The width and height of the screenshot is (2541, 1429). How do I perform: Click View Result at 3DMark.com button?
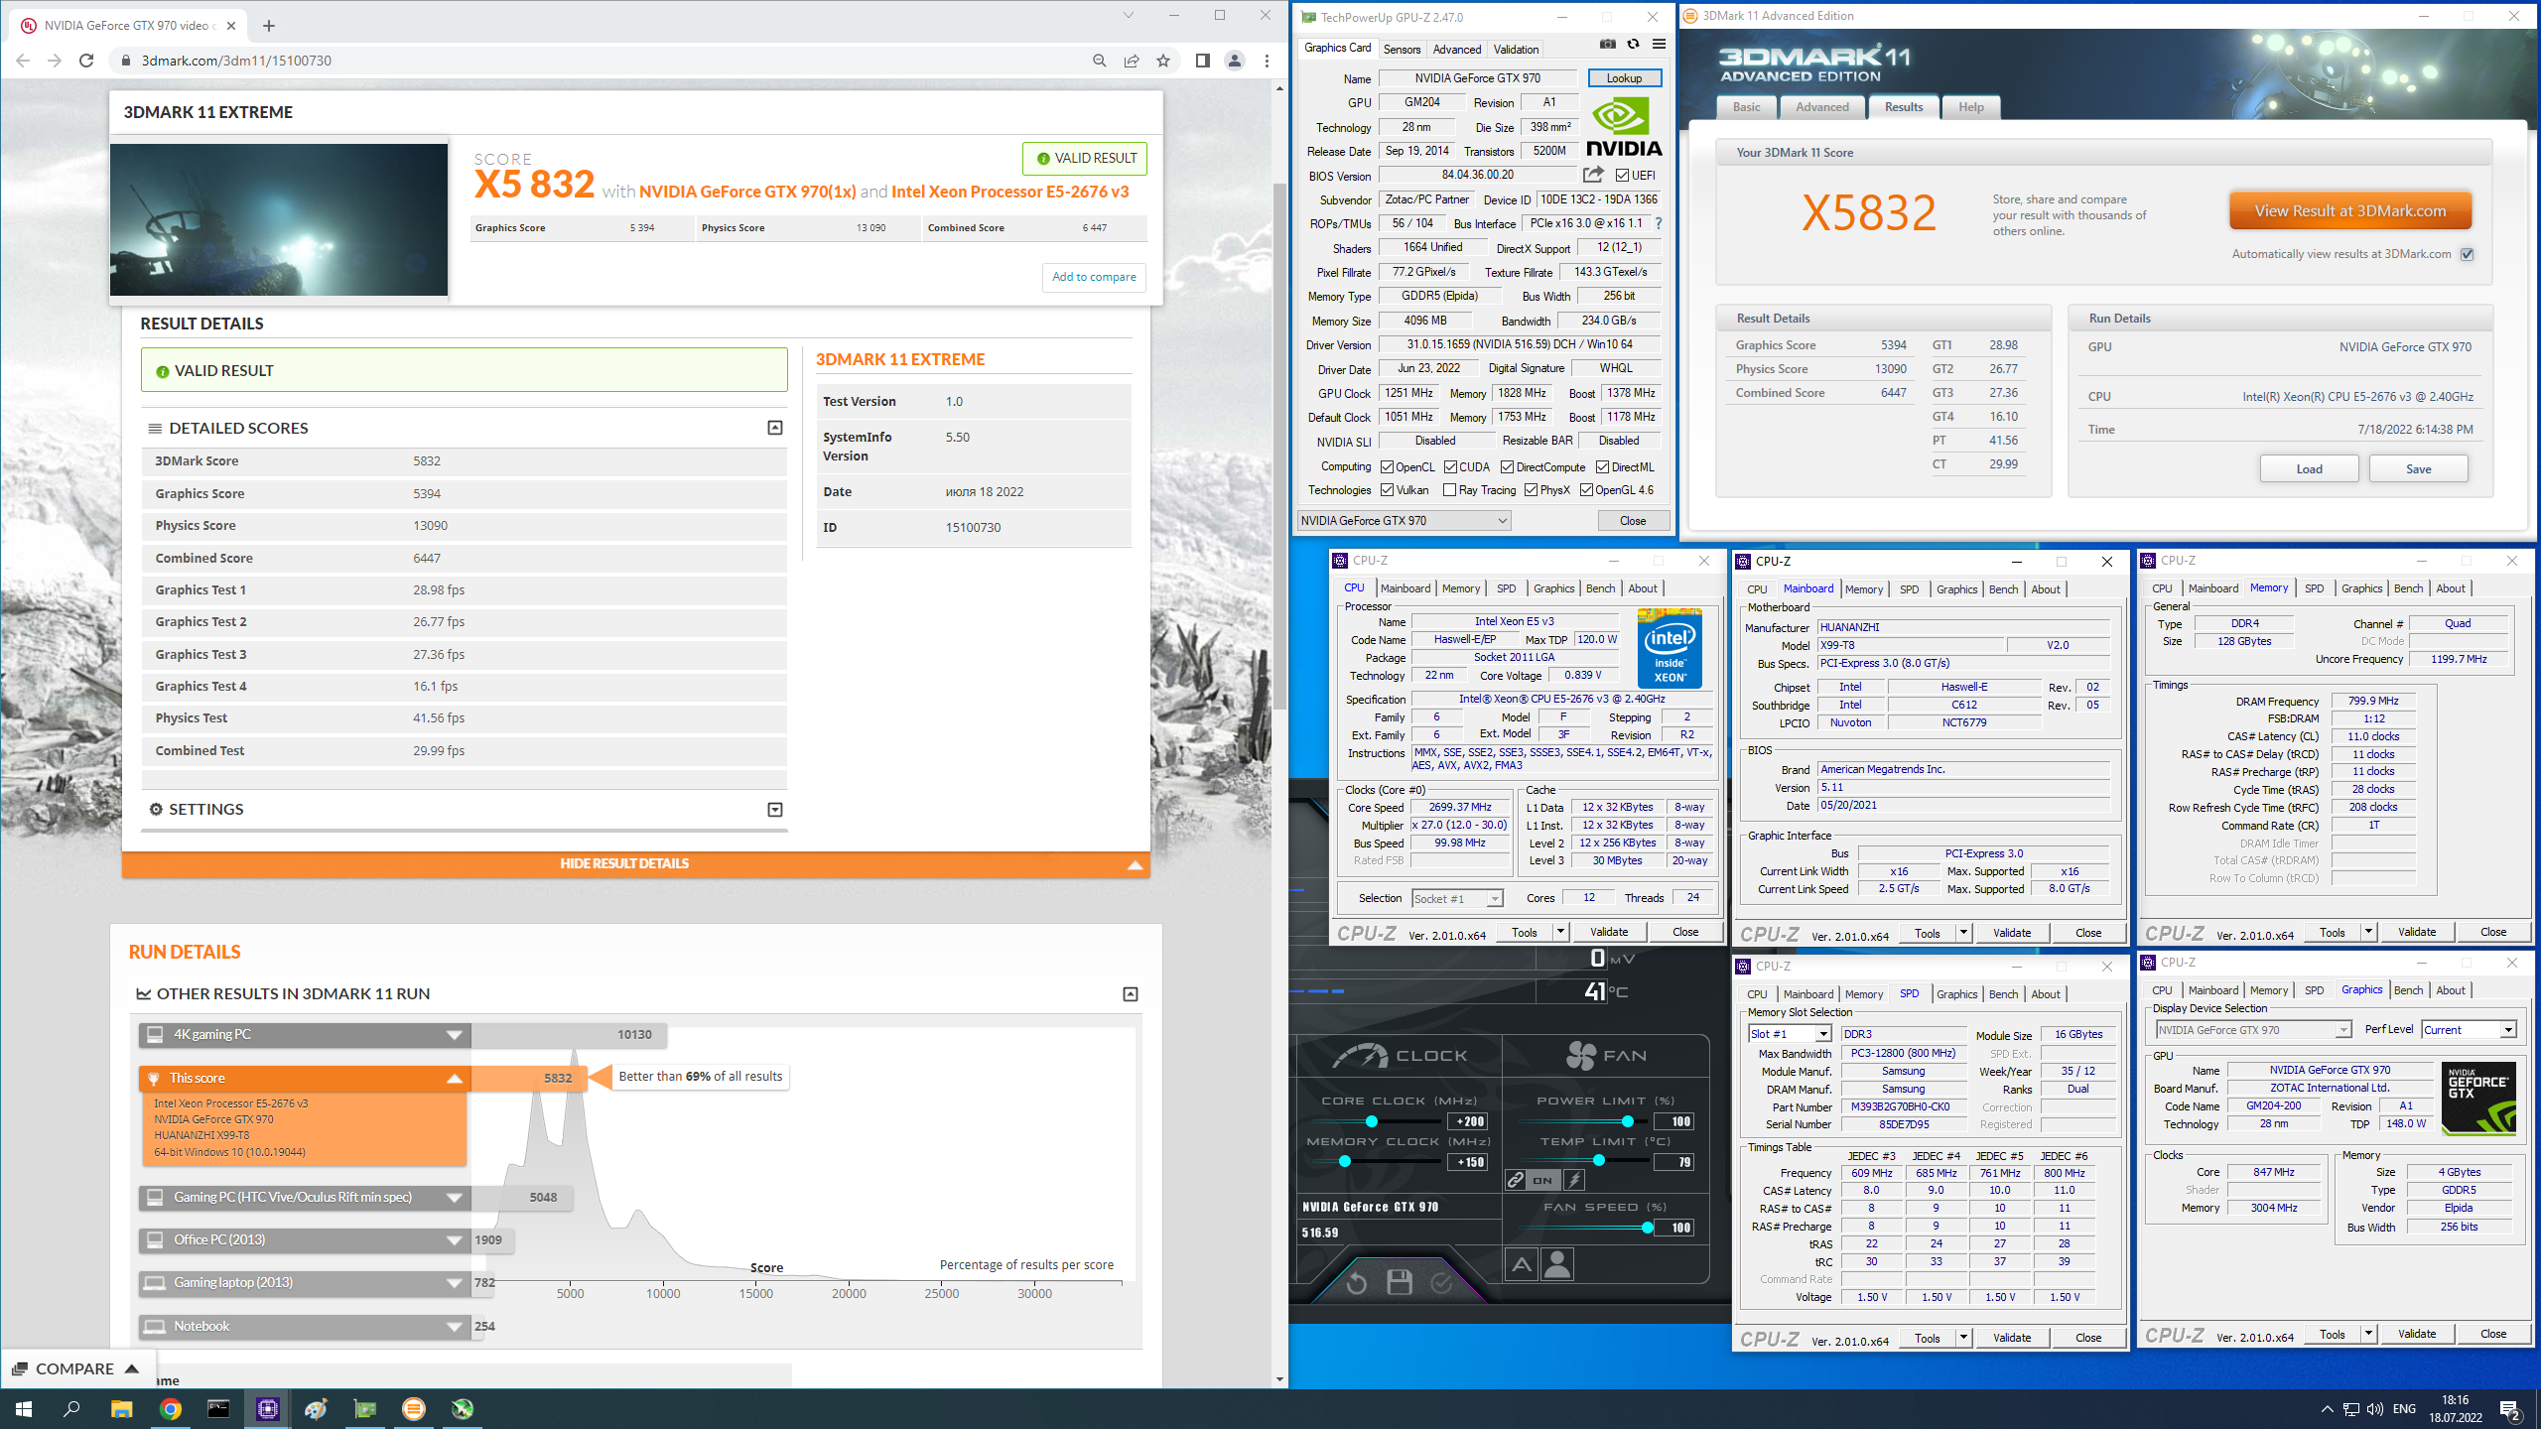[x=2350, y=211]
